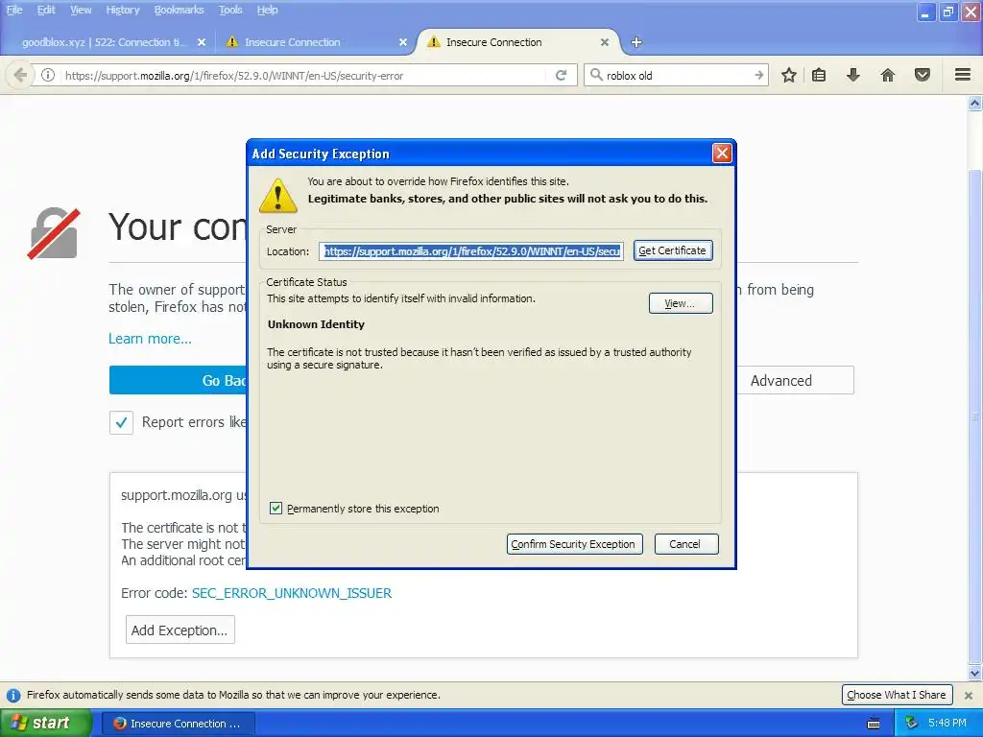Open the Downloads arrow icon
Image resolution: width=983 pixels, height=737 pixels.
tap(852, 75)
